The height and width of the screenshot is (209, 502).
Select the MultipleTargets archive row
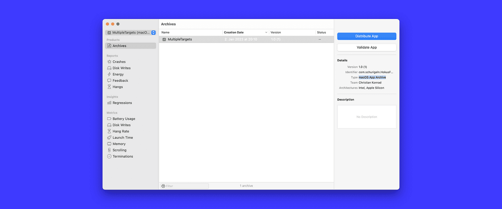coord(215,39)
